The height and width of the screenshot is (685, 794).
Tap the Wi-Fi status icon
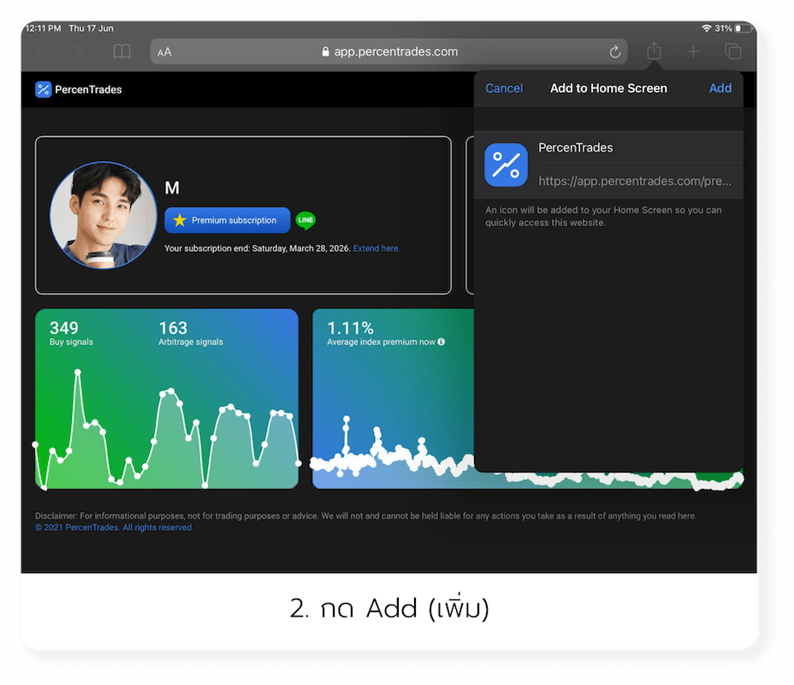[x=706, y=28]
